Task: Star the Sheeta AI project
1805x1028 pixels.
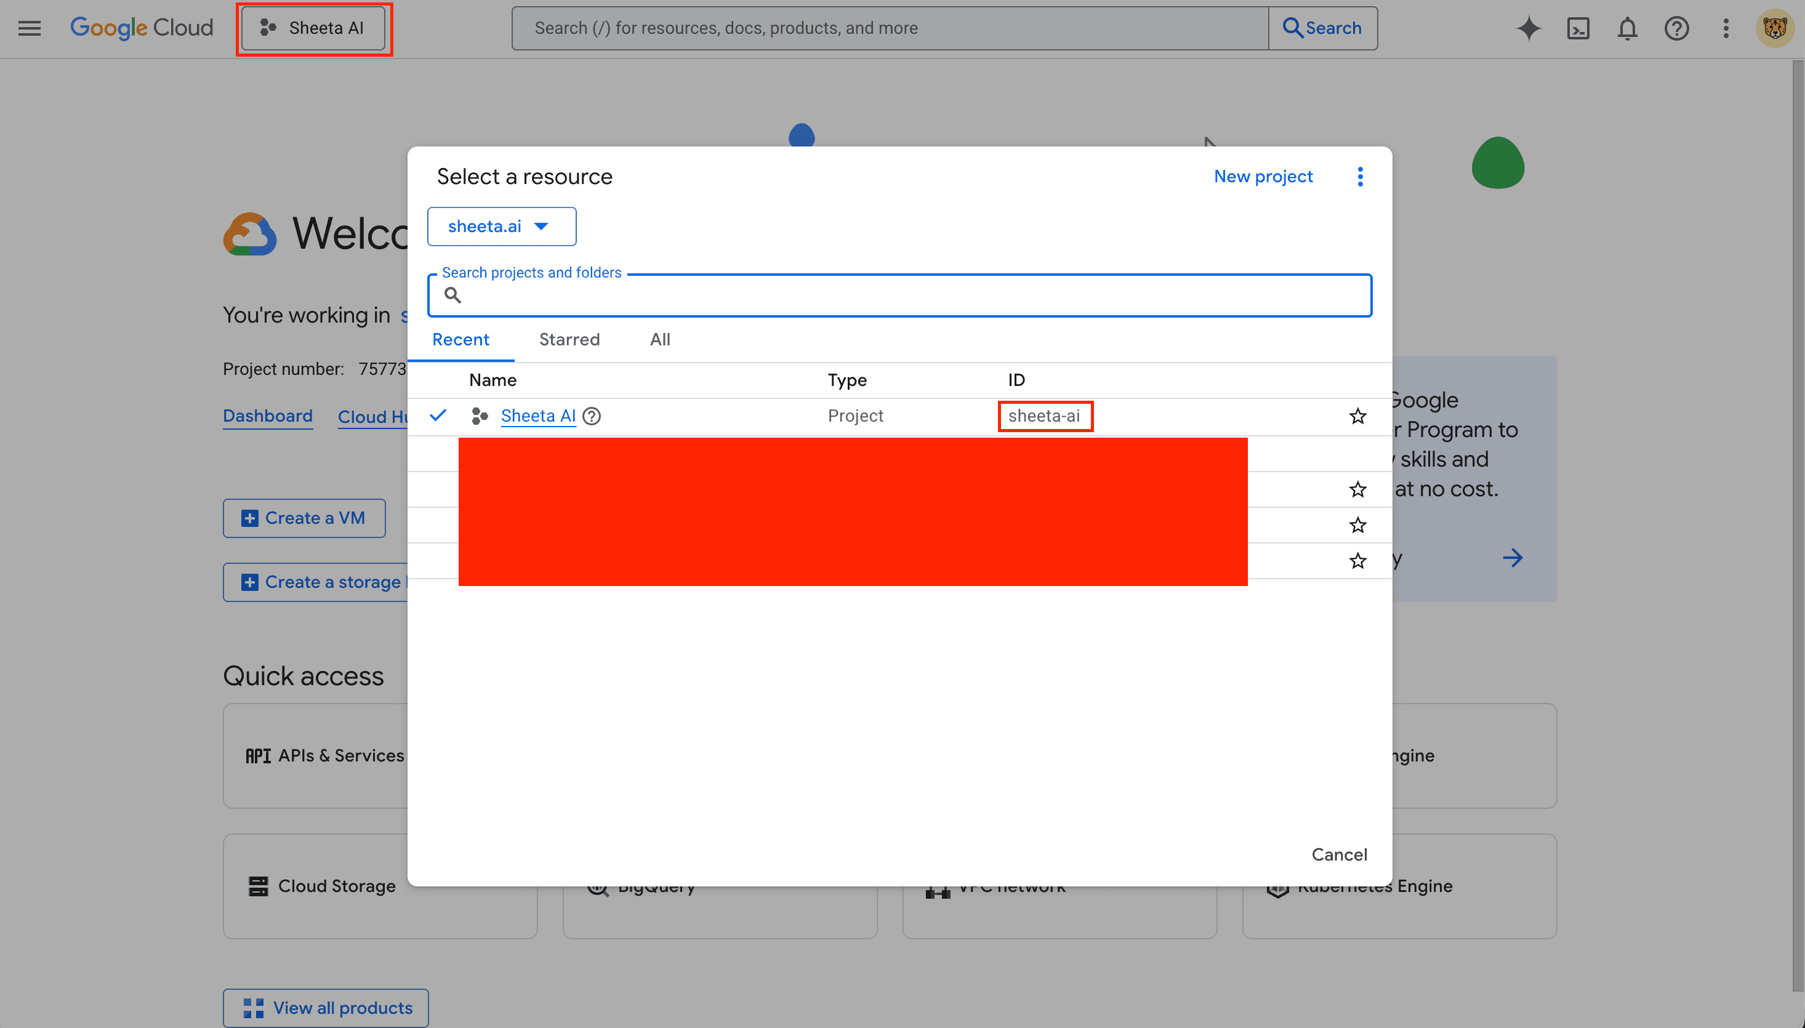Action: point(1357,416)
